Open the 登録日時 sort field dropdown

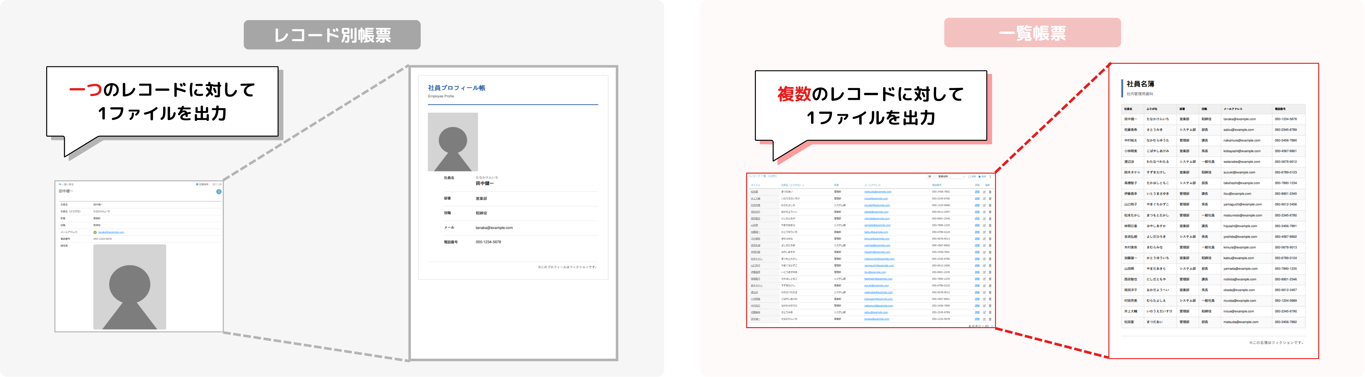pyautogui.click(x=951, y=177)
